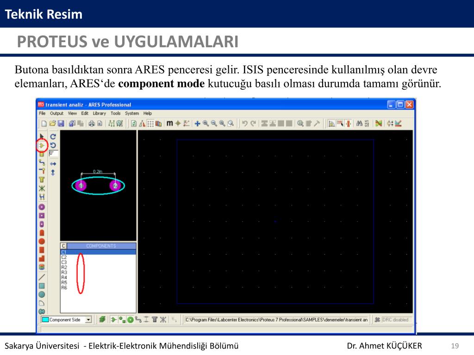Click the Zoom out magnifier icon
The image size is (474, 355).
pyautogui.click(x=214, y=123)
